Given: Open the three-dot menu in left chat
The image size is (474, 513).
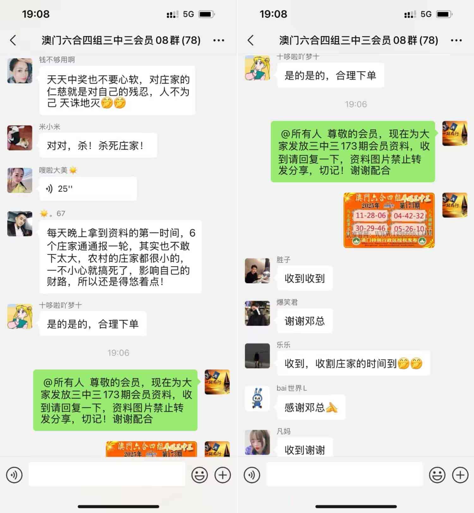Looking at the screenshot, I should (219, 40).
